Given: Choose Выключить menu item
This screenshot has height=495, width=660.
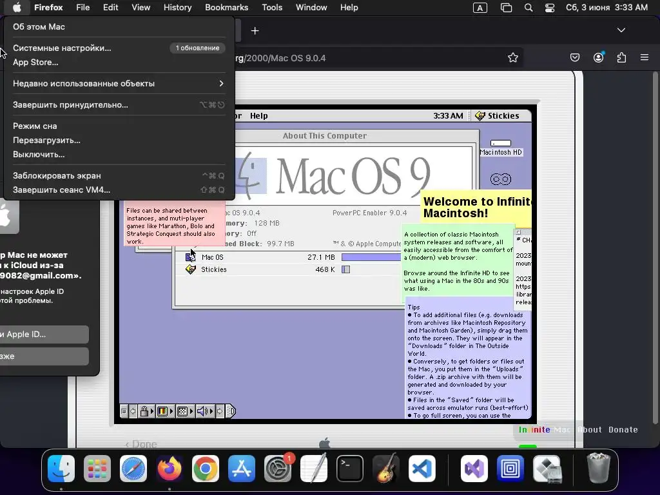Looking at the screenshot, I should click(x=119, y=155).
